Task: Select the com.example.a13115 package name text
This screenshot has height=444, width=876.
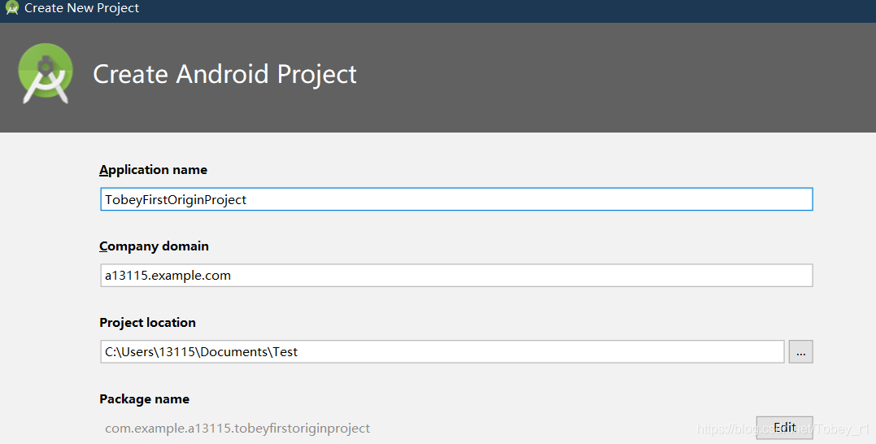Action: pyautogui.click(x=238, y=429)
